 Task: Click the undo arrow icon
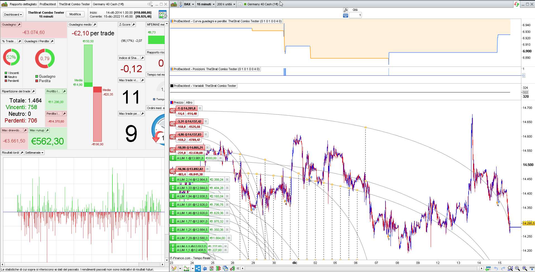pos(496,268)
